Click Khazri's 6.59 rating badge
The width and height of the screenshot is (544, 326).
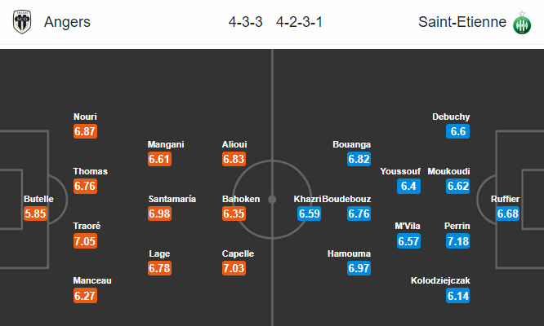(309, 214)
